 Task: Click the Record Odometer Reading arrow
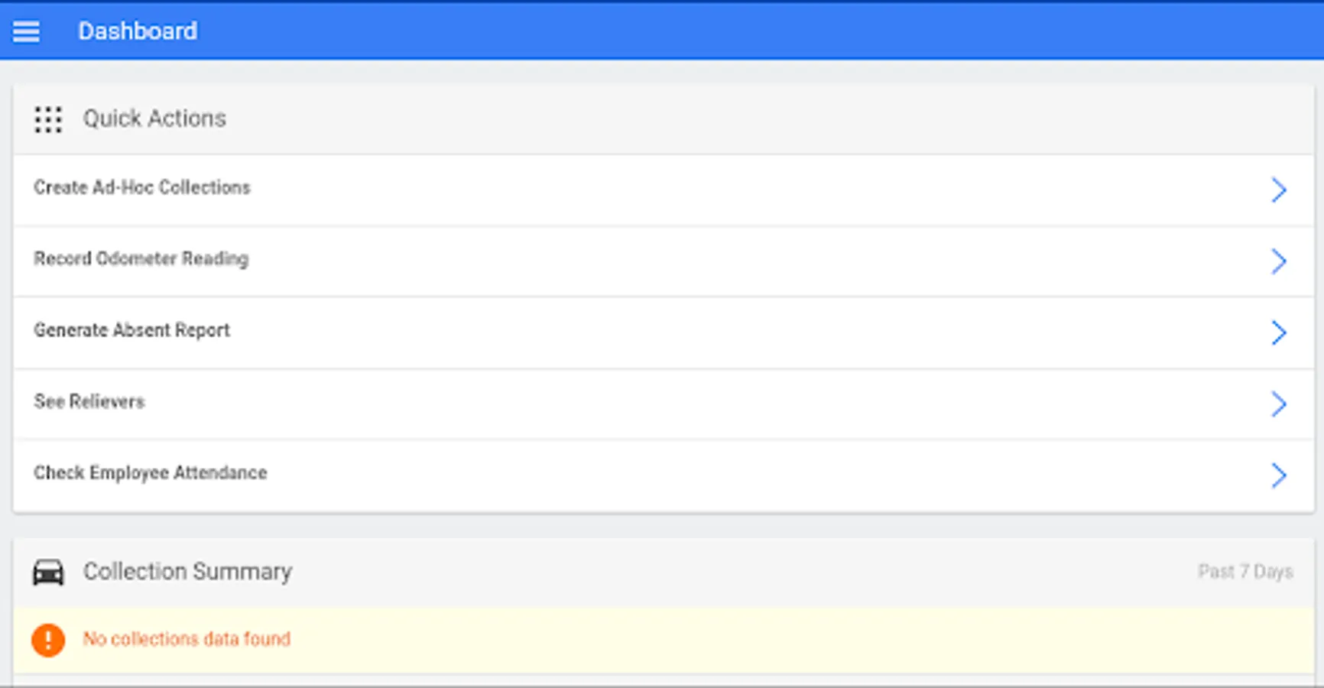(x=1278, y=261)
